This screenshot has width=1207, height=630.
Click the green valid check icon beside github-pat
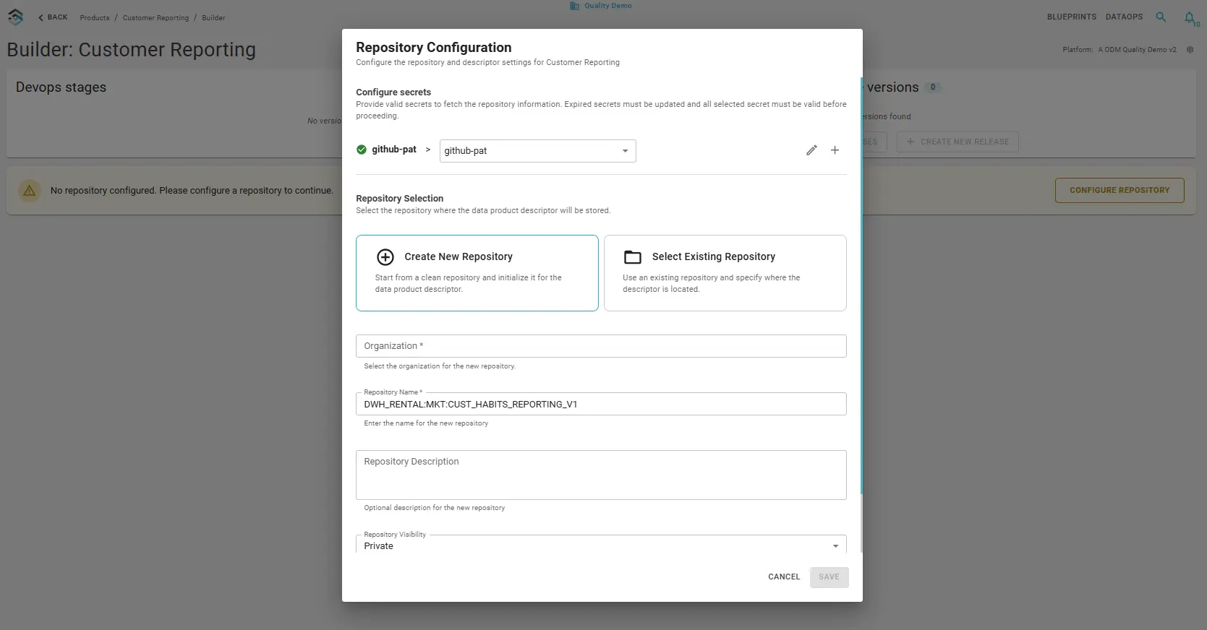[362, 150]
